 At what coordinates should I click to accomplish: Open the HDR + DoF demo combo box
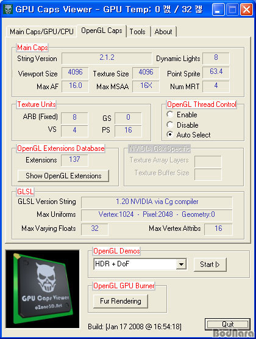(x=140, y=264)
